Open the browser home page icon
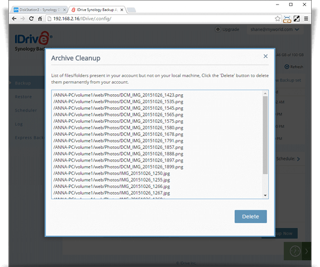The width and height of the screenshot is (320, 267). [x=40, y=18]
